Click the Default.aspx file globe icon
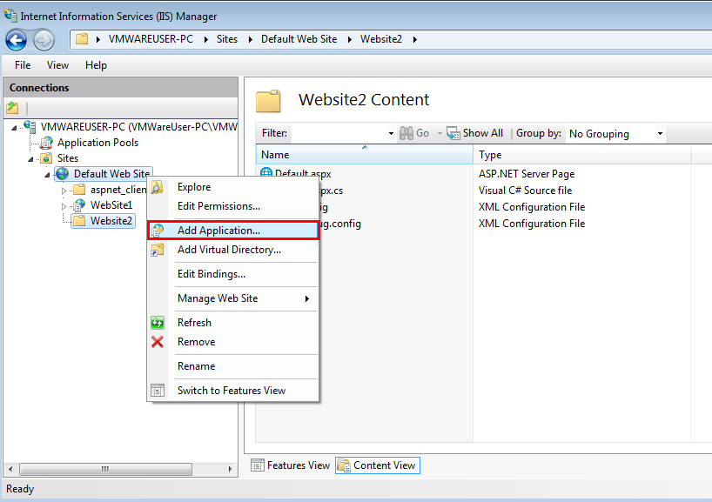The width and height of the screenshot is (712, 502). [266, 172]
